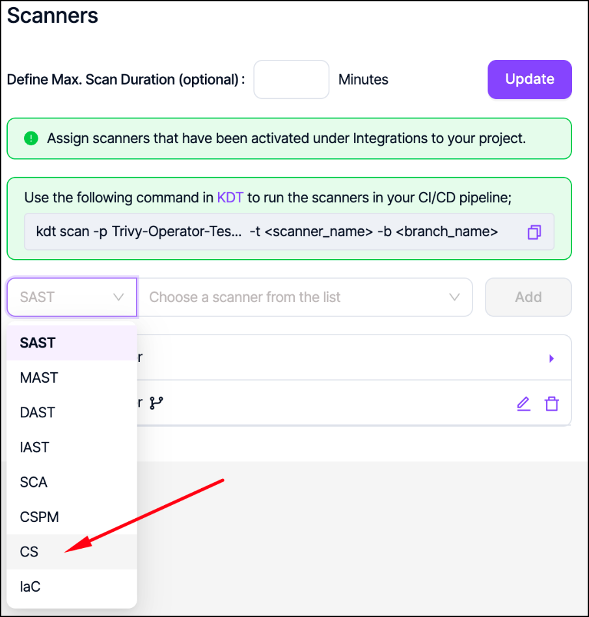Pick DAST in the dropdown list
Image resolution: width=589 pixels, height=617 pixels.
click(x=38, y=413)
